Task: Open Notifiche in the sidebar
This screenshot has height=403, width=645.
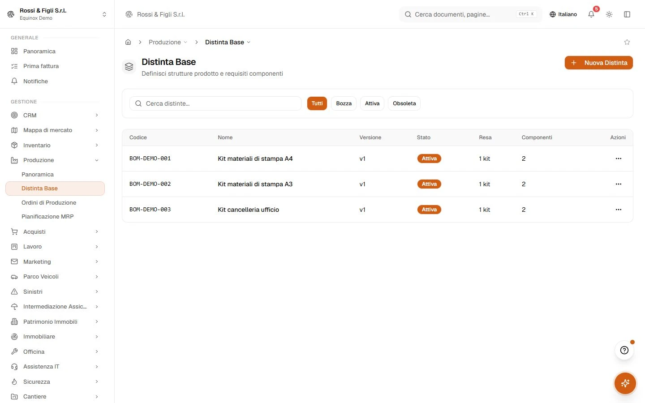Action: point(55,81)
